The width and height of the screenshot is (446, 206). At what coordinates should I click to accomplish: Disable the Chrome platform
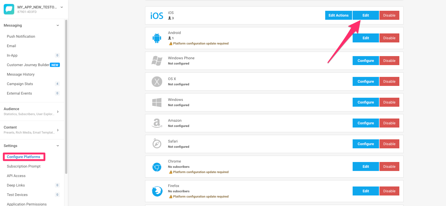coord(389,166)
